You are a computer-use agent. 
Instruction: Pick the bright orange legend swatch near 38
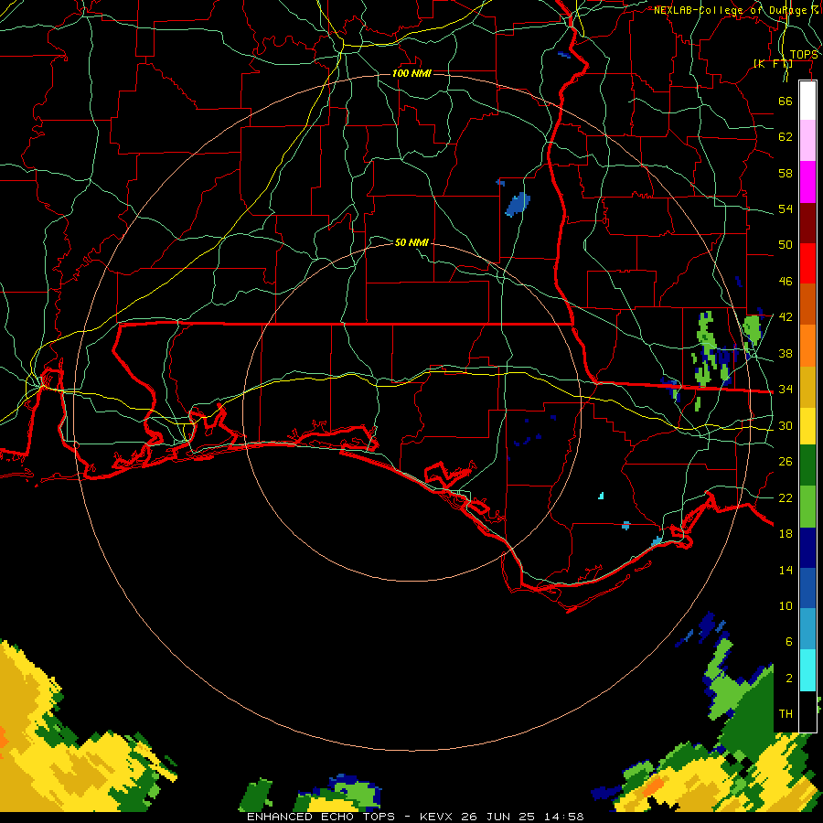pyautogui.click(x=807, y=346)
